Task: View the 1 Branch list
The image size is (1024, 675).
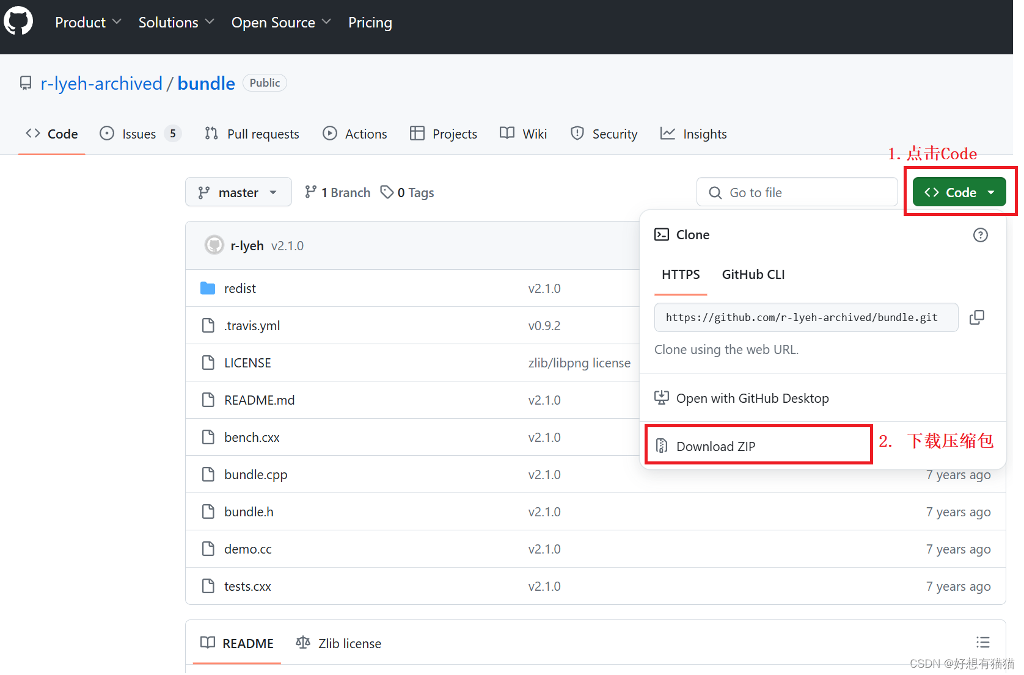Action: tap(337, 192)
